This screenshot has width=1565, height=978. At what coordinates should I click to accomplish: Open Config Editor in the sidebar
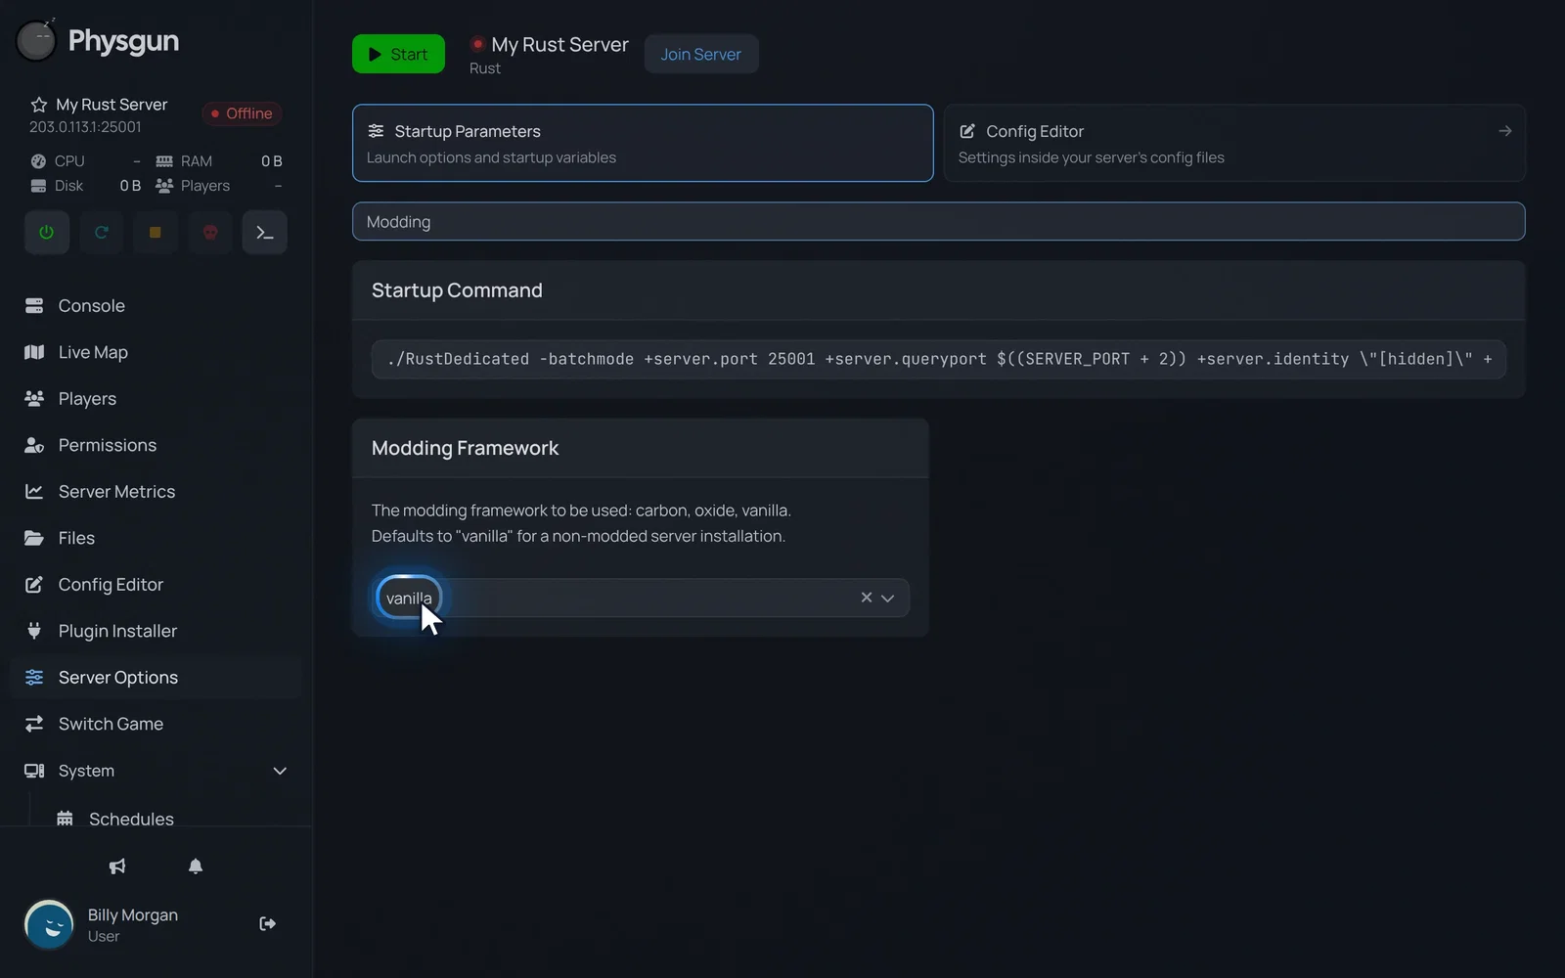click(156, 585)
